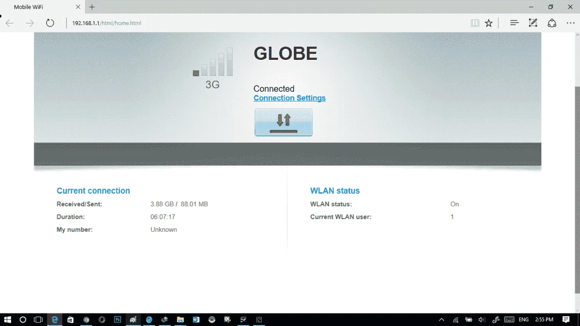Click the Share icon in Edge toolbar

coord(551,23)
